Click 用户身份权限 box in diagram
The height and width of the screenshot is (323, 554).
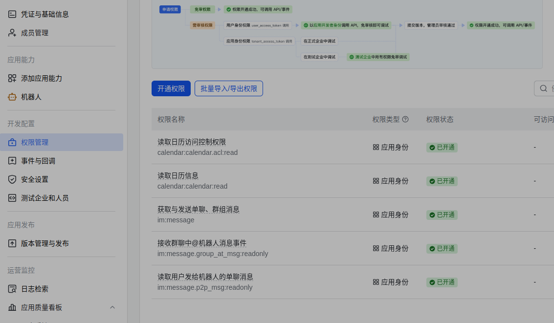[258, 25]
